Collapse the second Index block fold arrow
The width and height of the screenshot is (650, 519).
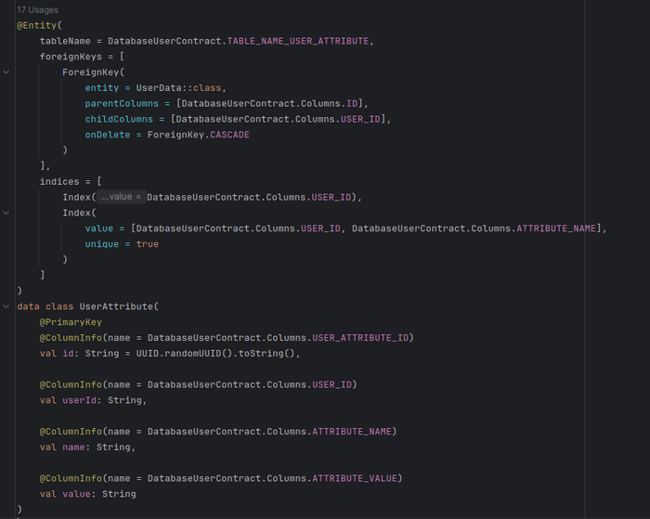click(x=6, y=213)
